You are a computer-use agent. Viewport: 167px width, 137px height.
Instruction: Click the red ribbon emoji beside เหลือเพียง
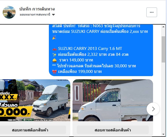tap(55, 72)
